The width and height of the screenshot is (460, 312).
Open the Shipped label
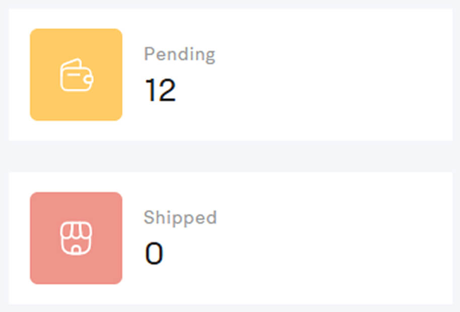click(x=180, y=217)
